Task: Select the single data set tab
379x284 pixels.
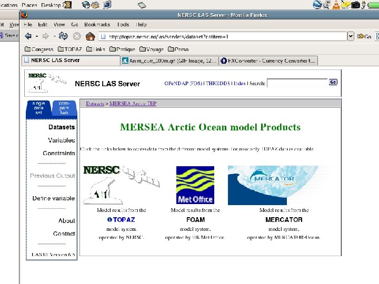Action: 38,108
